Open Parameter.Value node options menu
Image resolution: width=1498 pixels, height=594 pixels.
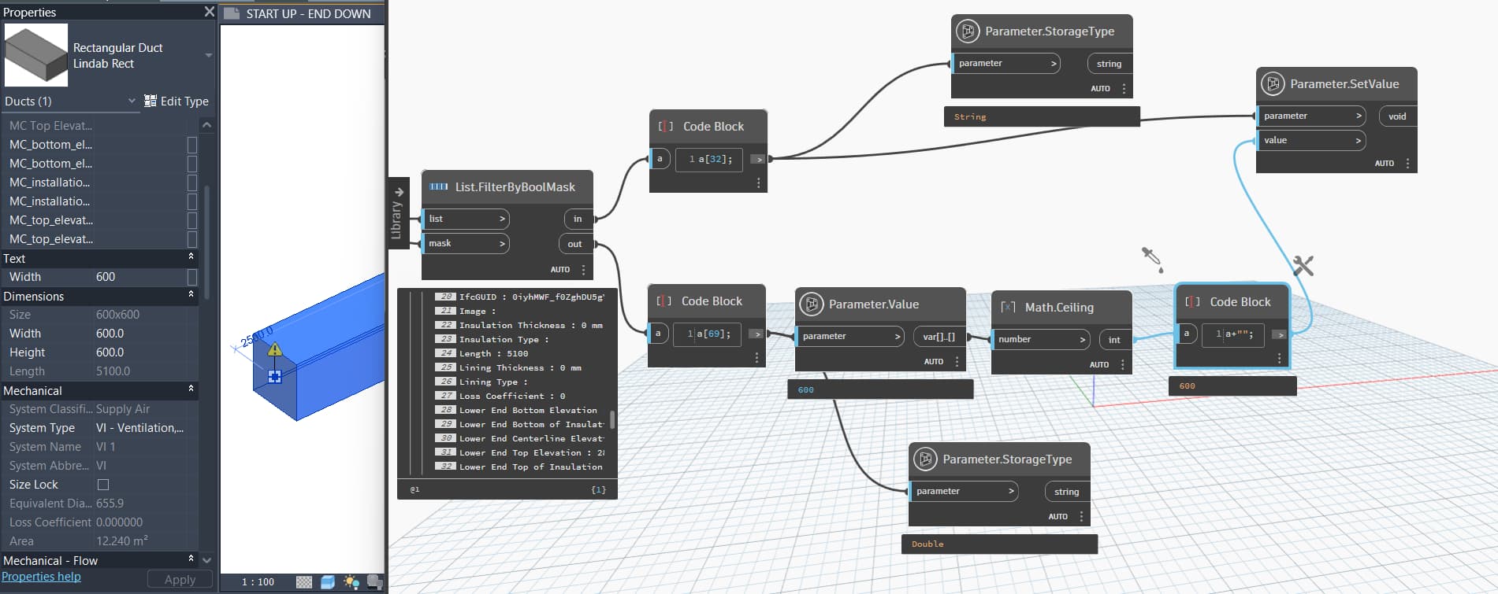coord(957,362)
